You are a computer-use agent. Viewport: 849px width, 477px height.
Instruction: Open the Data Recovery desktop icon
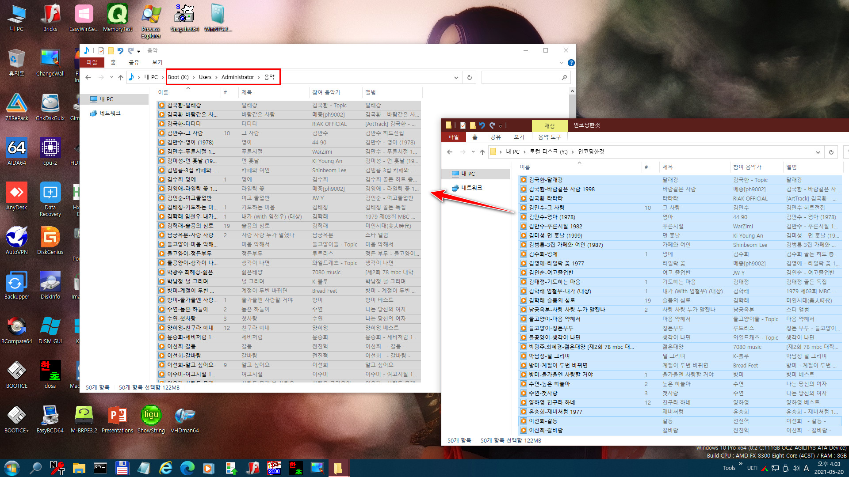pyautogui.click(x=50, y=200)
